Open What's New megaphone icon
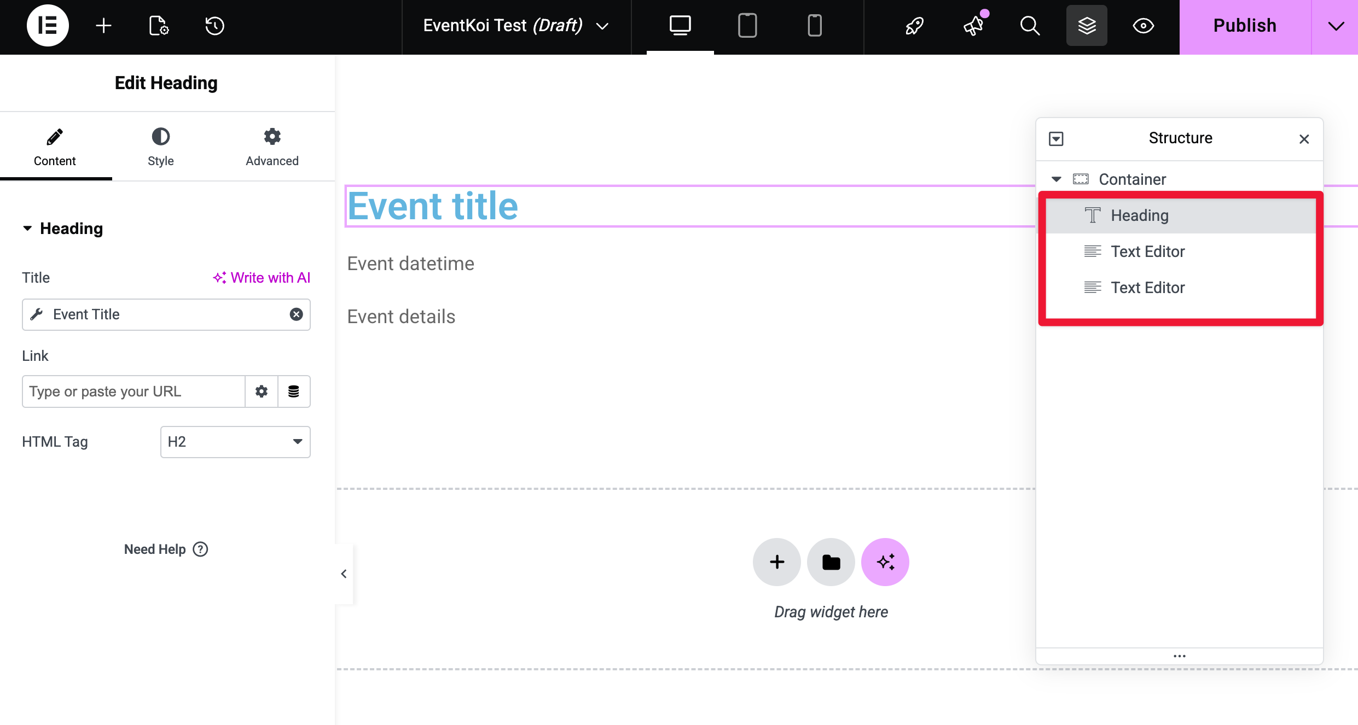The image size is (1358, 725). tap(974, 26)
